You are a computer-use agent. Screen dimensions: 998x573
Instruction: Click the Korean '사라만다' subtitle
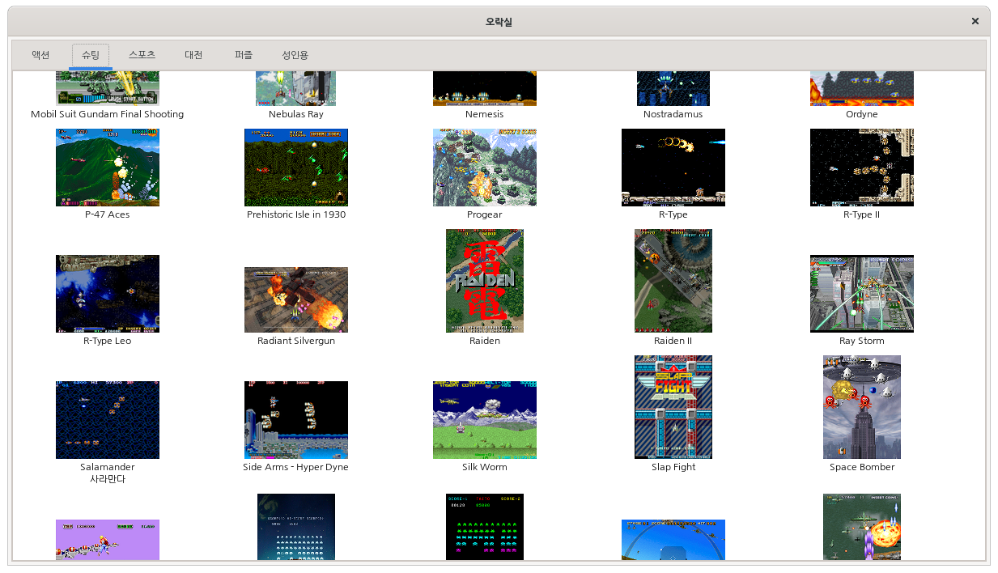coord(108,479)
